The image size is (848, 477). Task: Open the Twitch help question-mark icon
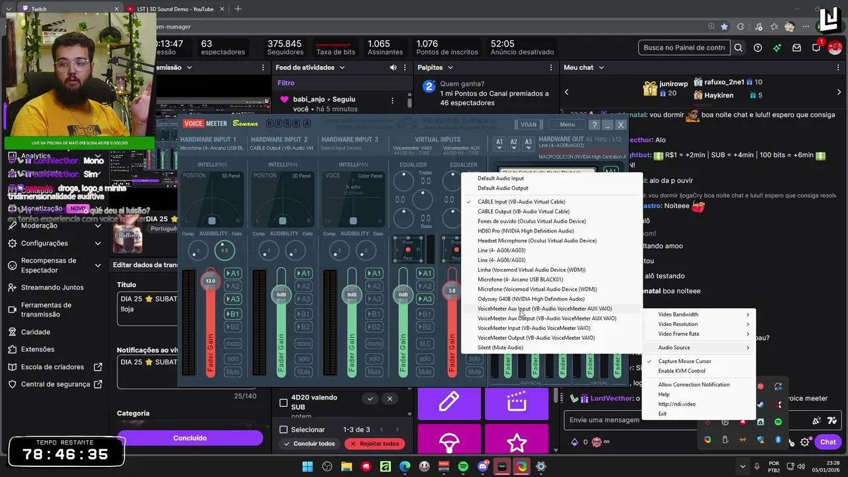[x=758, y=48]
